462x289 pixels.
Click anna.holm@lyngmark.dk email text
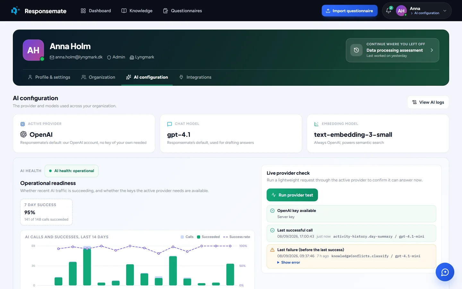[x=79, y=57]
